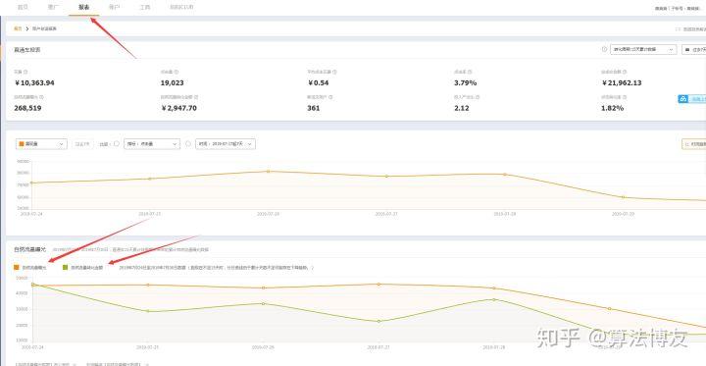Click green line point at 2019-07-28 in lower chart
706x366 pixels.
[x=494, y=299]
